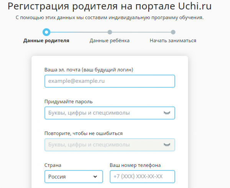Click the subtitle about "индивидуальную программу обучения"
The image size is (230, 188).
pyautogui.click(x=110, y=18)
